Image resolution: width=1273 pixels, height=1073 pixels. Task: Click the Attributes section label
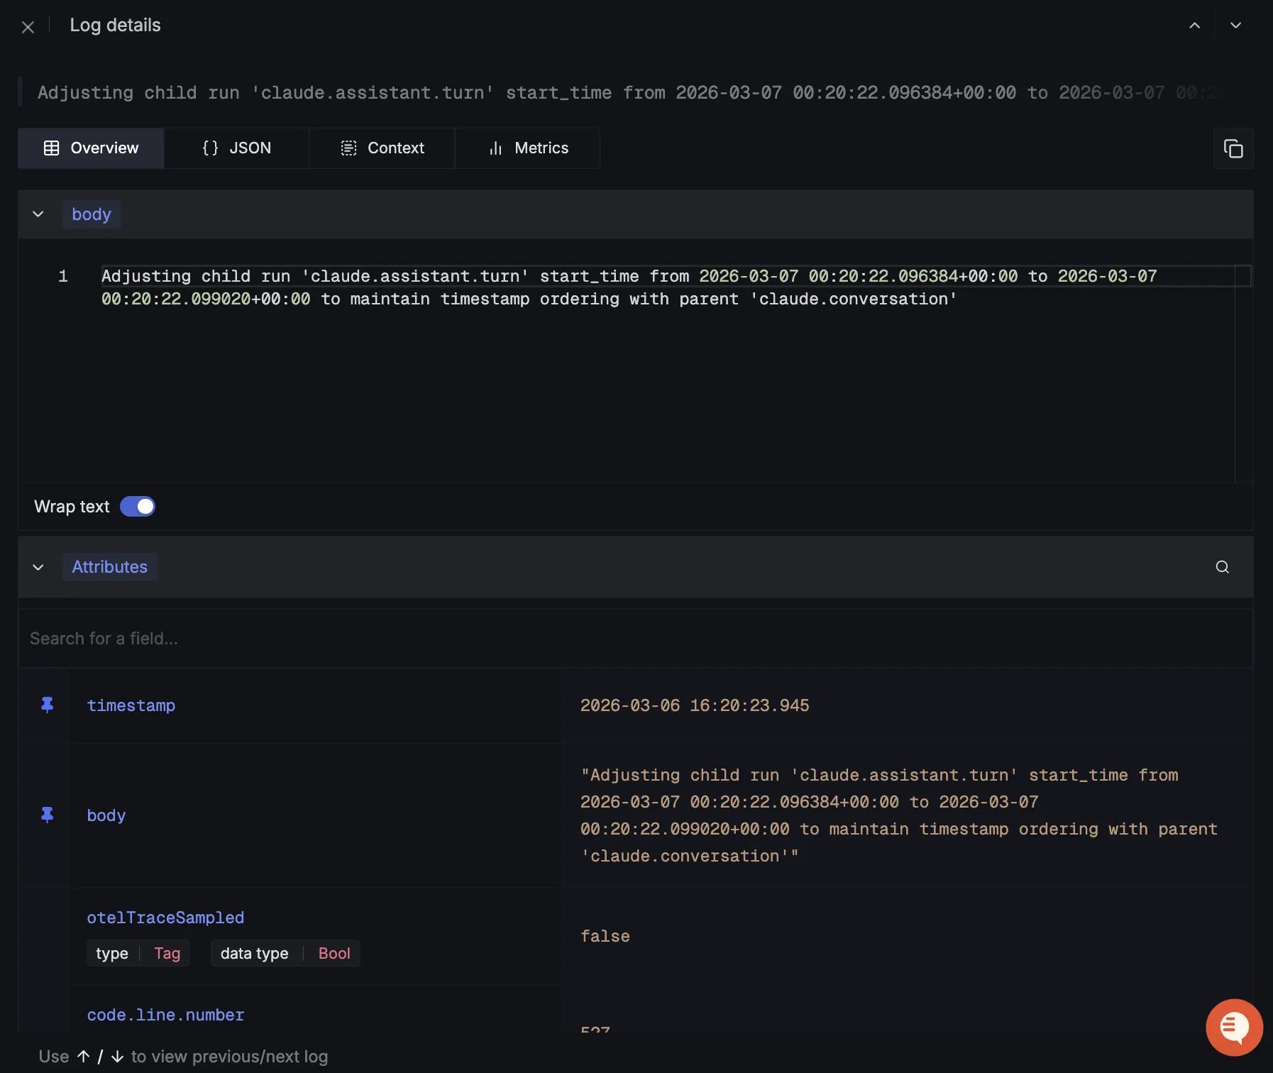tap(110, 567)
